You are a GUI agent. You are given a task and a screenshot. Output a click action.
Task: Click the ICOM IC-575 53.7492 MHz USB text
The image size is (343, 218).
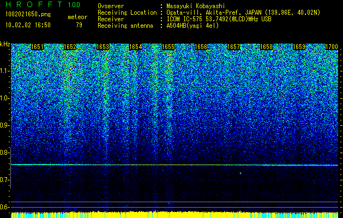click(x=219, y=19)
